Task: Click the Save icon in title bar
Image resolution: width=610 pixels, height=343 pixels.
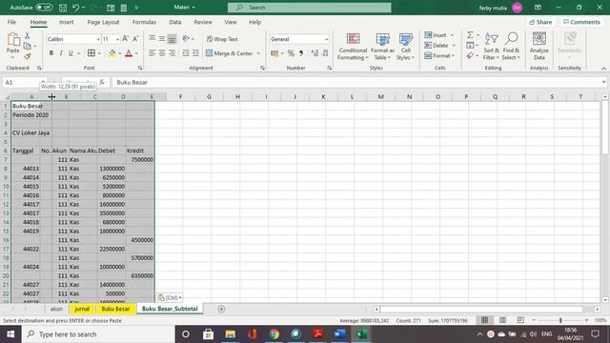Action: pyautogui.click(x=63, y=8)
